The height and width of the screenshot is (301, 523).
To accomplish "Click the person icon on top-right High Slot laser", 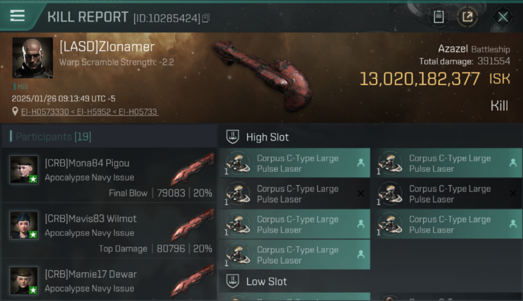I will [x=513, y=163].
